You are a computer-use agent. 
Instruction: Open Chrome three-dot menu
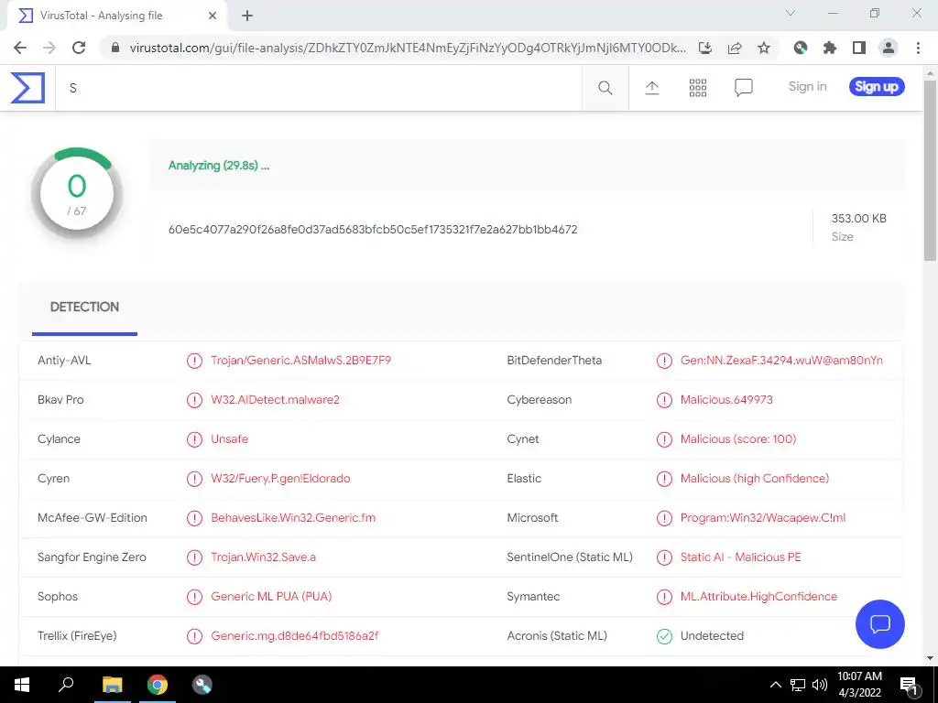click(918, 48)
